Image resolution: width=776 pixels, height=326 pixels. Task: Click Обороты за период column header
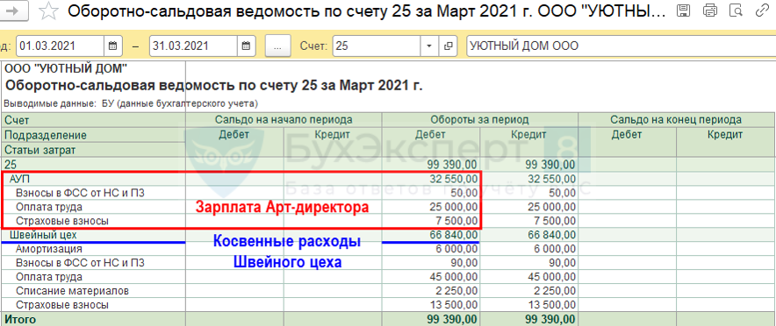(x=479, y=119)
